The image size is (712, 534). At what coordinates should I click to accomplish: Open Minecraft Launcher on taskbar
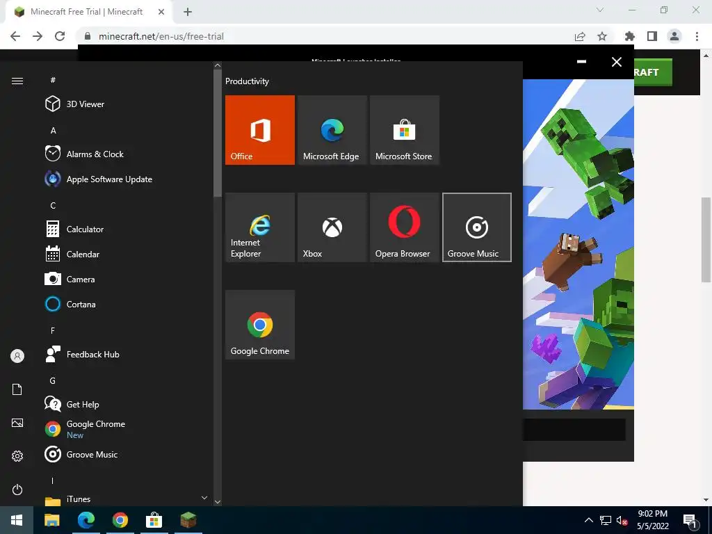click(x=188, y=520)
